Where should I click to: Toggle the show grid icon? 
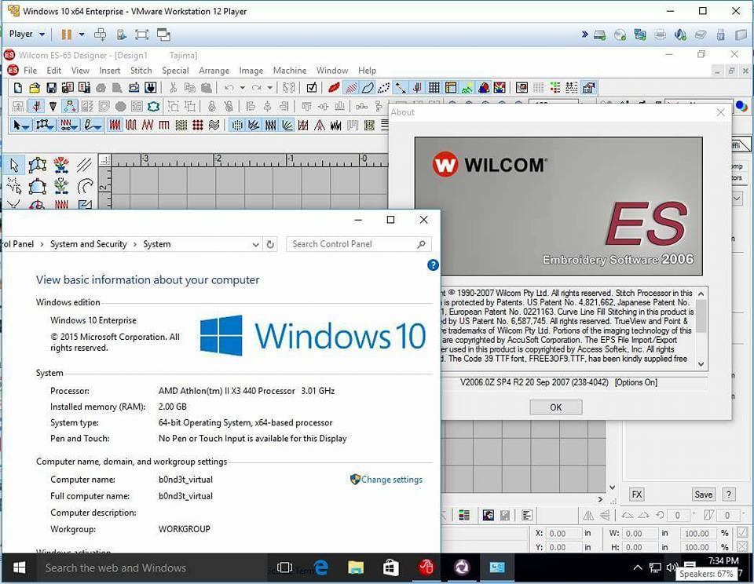pyautogui.click(x=434, y=87)
